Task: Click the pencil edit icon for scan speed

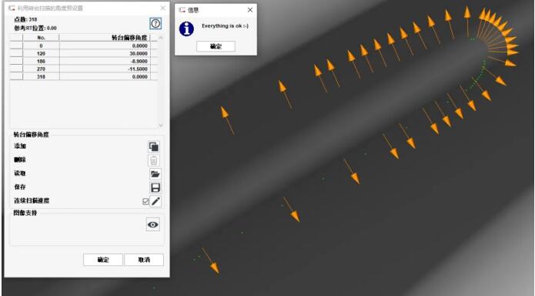Action: (155, 201)
